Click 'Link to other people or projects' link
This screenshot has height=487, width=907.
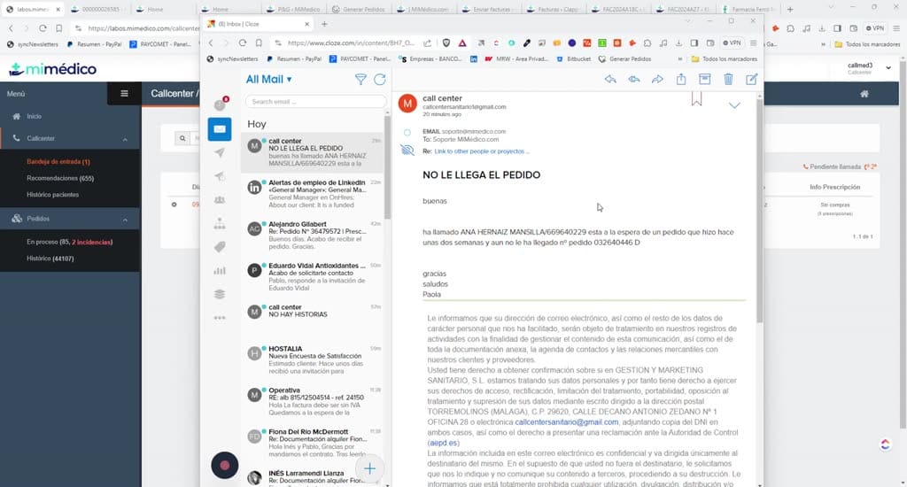pos(481,151)
